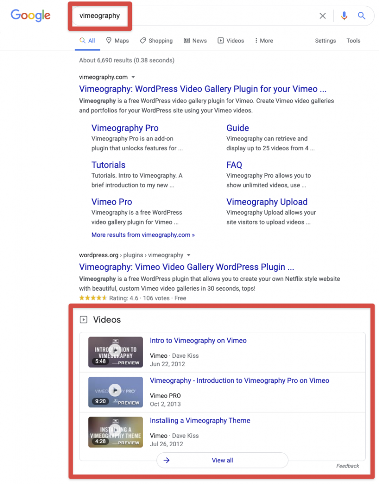
Task: Switch to the Videos search tab
Action: tap(231, 41)
